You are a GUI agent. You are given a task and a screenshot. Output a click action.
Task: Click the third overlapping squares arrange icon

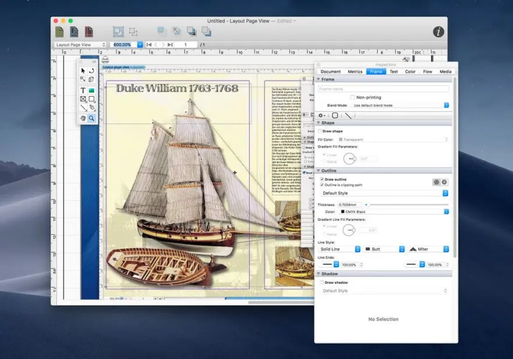click(191, 31)
